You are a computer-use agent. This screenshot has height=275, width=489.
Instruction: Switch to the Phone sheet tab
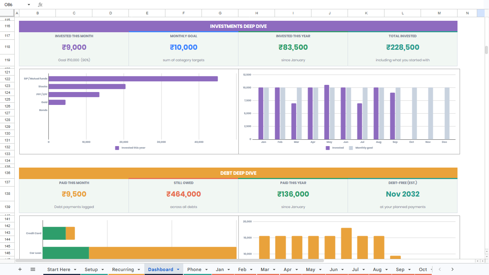point(194,269)
